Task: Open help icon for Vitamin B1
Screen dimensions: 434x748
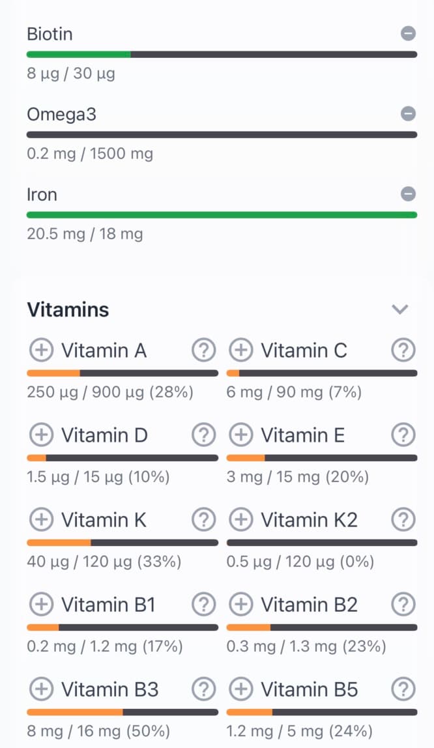Action: pyautogui.click(x=204, y=605)
